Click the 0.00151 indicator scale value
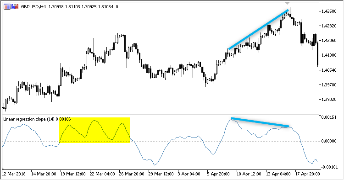Image resolution: width=344 pixels, height=180 pixels. point(329,117)
